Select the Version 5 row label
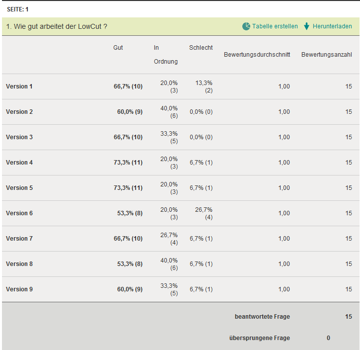360x350 pixels. [19, 188]
